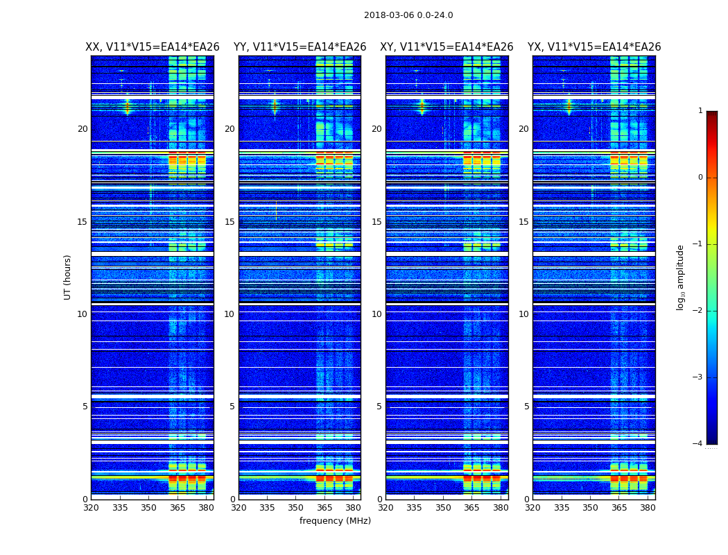Click the frequency (MHz) axis label
This screenshot has height=555, width=728.
click(x=335, y=520)
